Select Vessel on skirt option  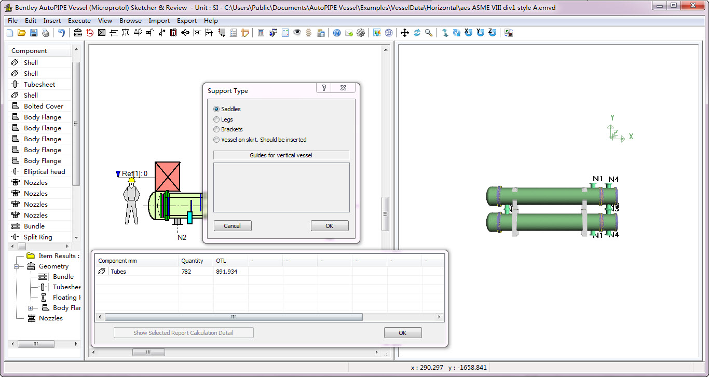pyautogui.click(x=216, y=140)
